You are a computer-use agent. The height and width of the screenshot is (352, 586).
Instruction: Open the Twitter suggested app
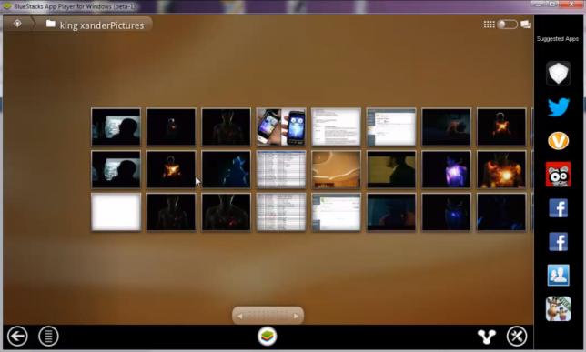click(x=559, y=106)
